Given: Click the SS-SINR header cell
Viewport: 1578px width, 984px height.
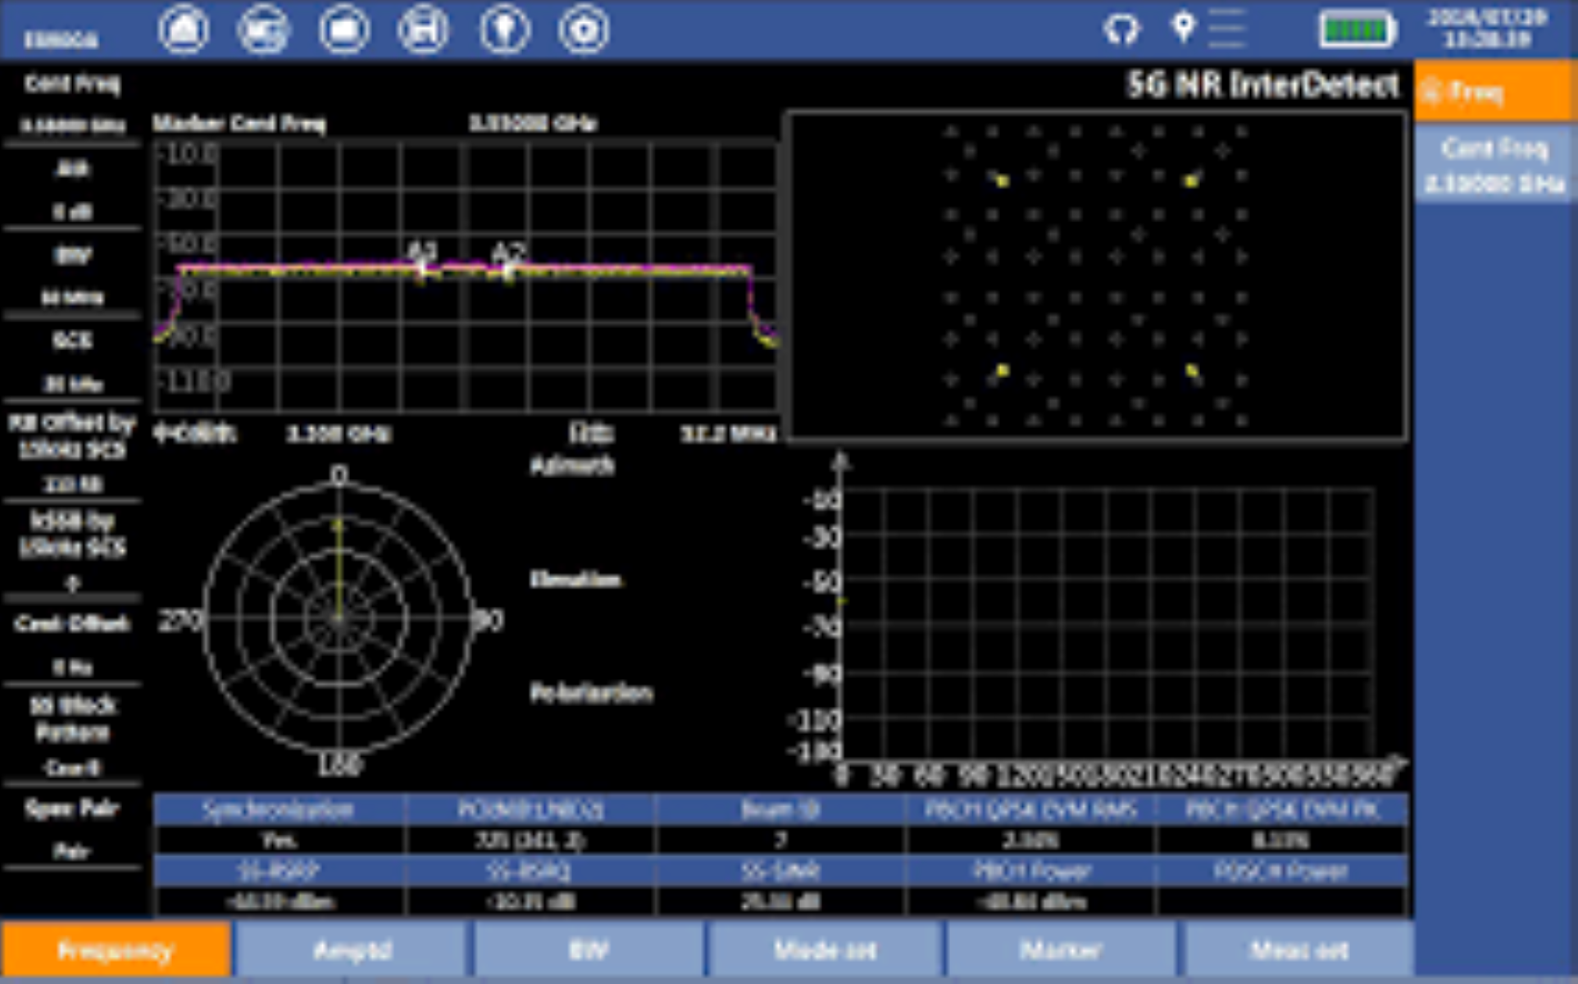Looking at the screenshot, I should 780,871.
